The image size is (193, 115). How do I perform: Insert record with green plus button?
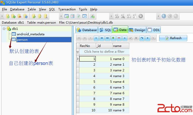click(x=113, y=38)
